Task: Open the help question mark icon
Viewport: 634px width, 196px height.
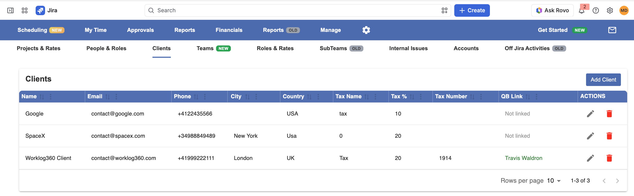Action: click(x=596, y=10)
